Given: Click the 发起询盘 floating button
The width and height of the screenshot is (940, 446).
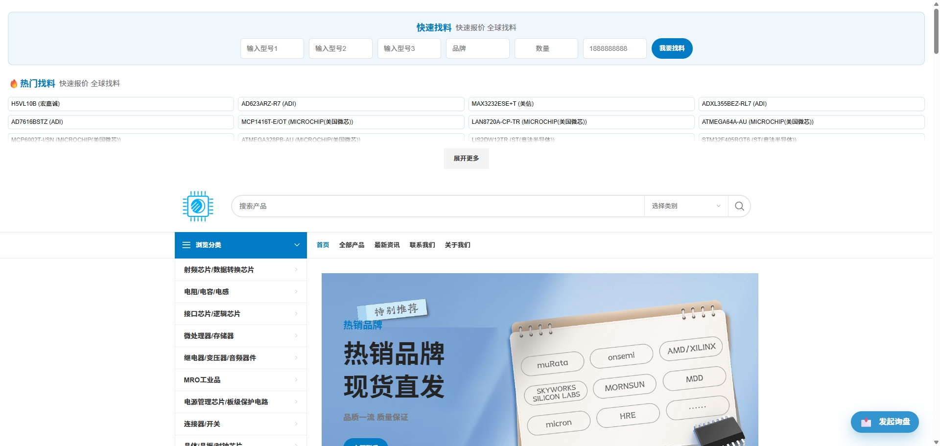Looking at the screenshot, I should tap(885, 422).
